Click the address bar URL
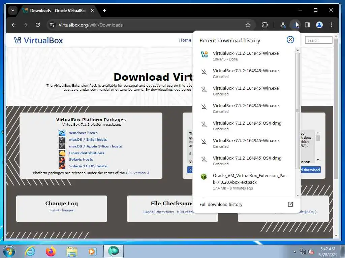The height and width of the screenshot is (258, 345). tap(91, 25)
